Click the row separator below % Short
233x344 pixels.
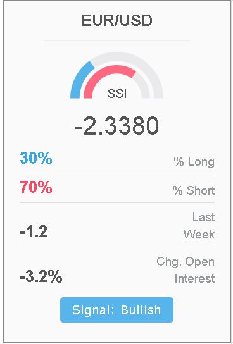(117, 203)
